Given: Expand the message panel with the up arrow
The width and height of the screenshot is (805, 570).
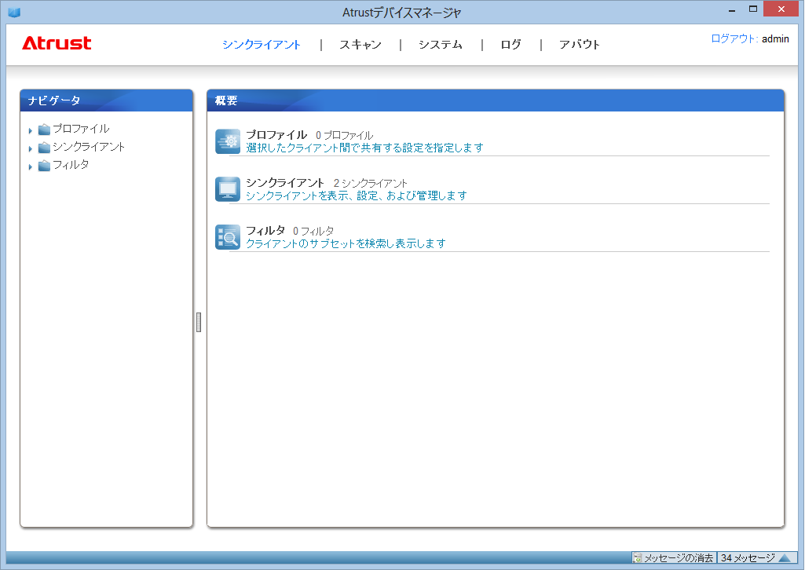Looking at the screenshot, I should 784,557.
